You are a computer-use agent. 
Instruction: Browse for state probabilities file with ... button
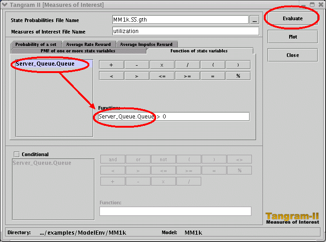tap(255, 20)
